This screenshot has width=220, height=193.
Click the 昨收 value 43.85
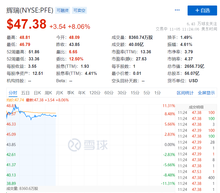tap(74, 45)
